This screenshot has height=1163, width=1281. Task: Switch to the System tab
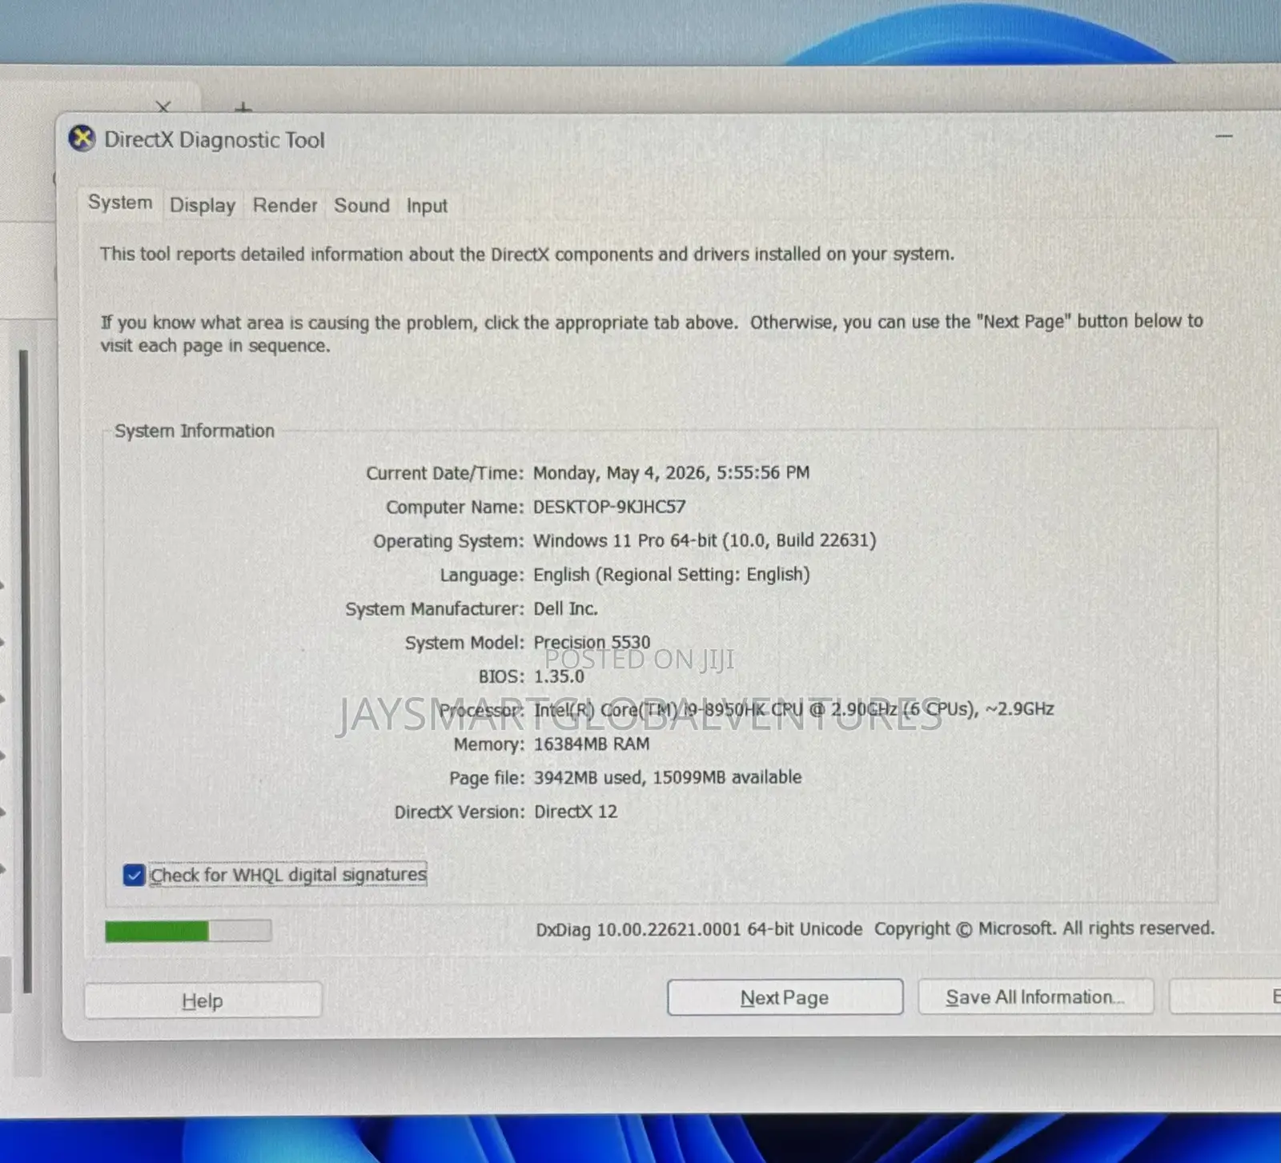point(120,203)
